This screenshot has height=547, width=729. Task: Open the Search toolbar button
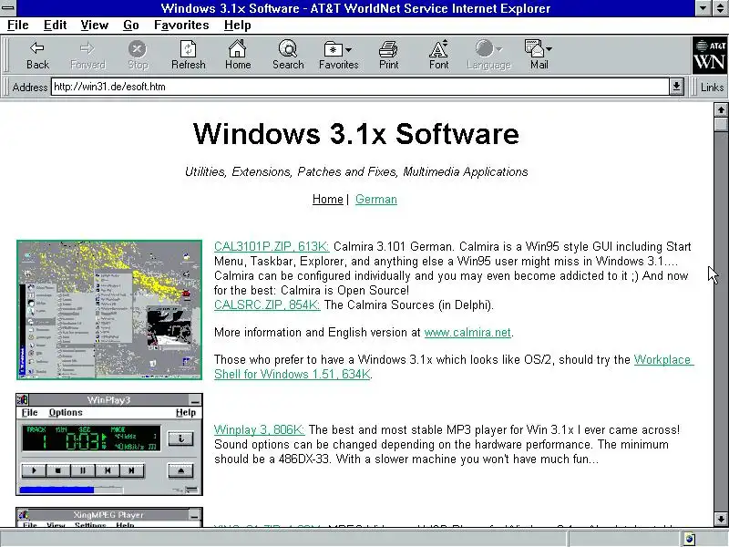click(288, 55)
